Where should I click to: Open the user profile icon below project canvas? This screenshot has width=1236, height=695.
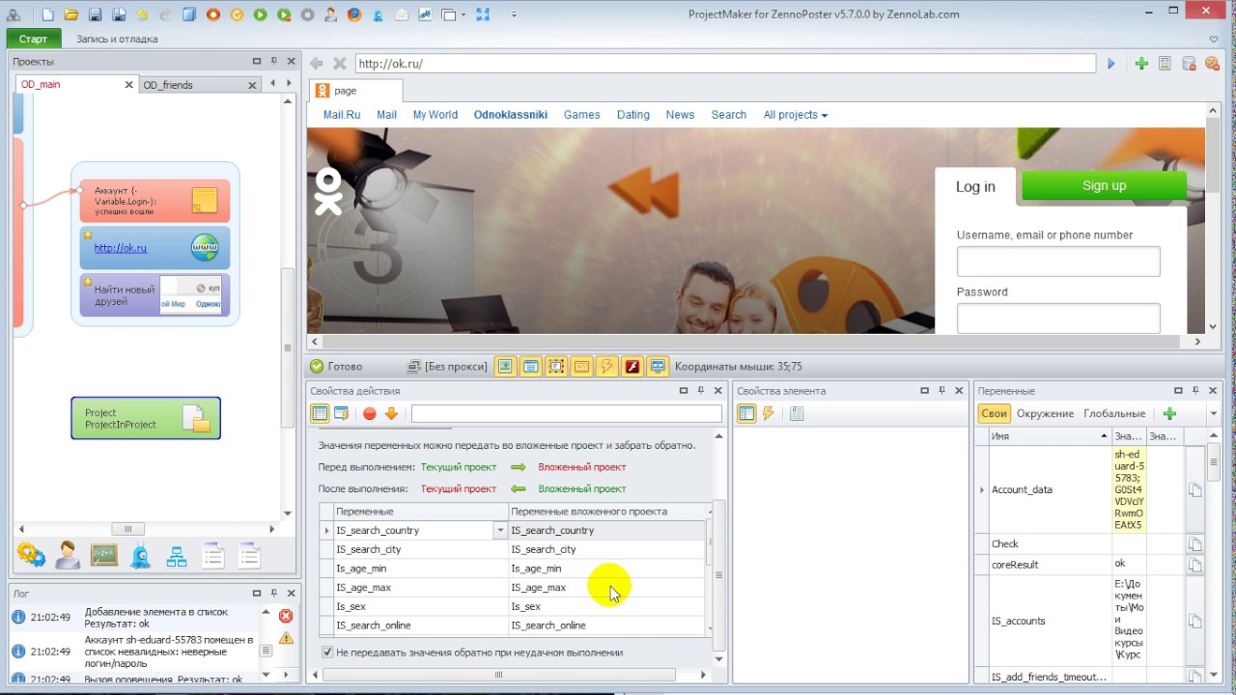point(68,555)
